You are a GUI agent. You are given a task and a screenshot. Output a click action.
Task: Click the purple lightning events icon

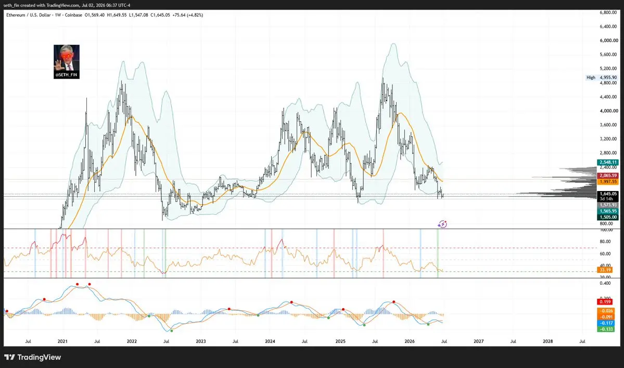pos(442,224)
